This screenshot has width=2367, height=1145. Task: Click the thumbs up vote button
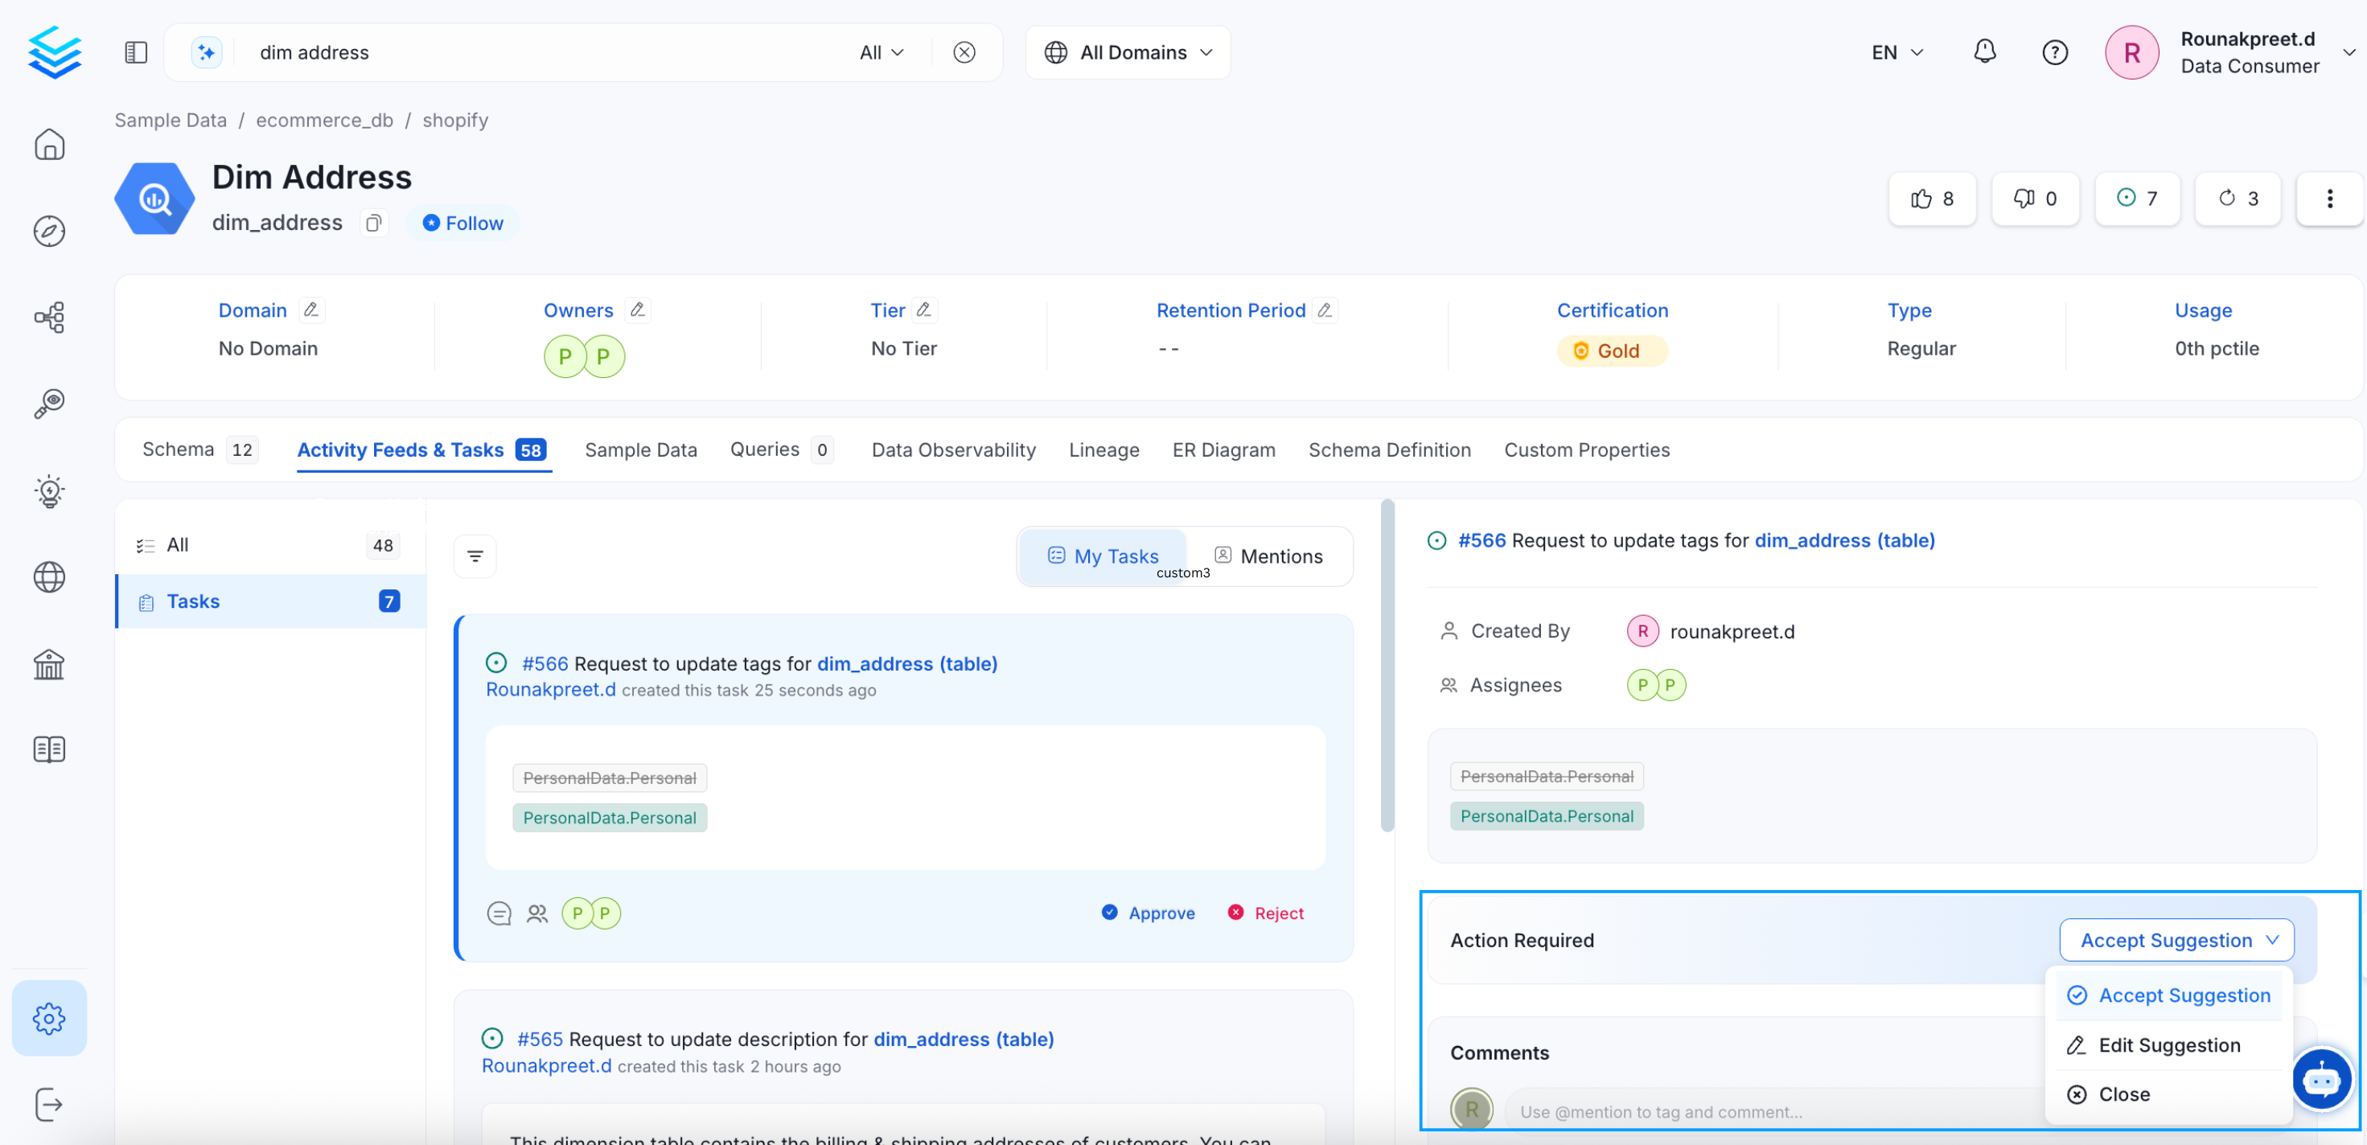coord(1931,199)
